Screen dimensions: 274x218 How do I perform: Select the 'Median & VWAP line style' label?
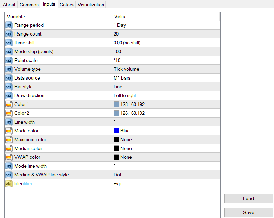(42, 175)
